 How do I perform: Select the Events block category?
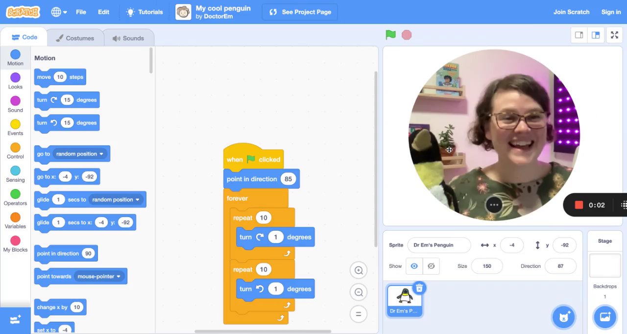coord(15,128)
